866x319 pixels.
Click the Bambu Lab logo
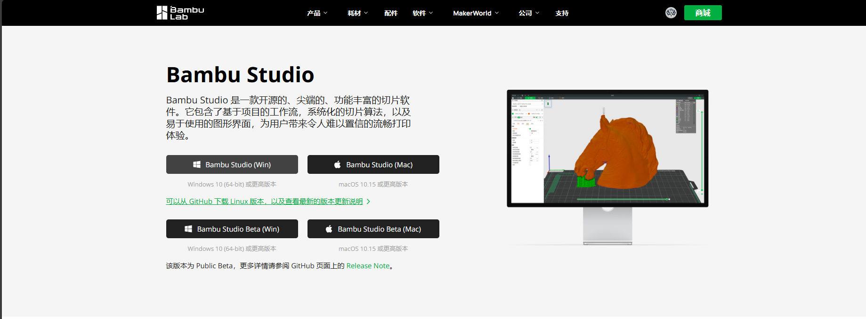click(x=180, y=13)
